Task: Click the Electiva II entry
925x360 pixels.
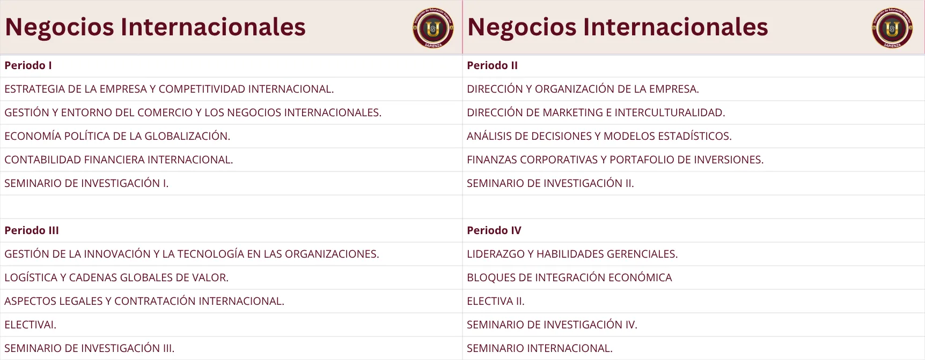Action: pyautogui.click(x=495, y=301)
